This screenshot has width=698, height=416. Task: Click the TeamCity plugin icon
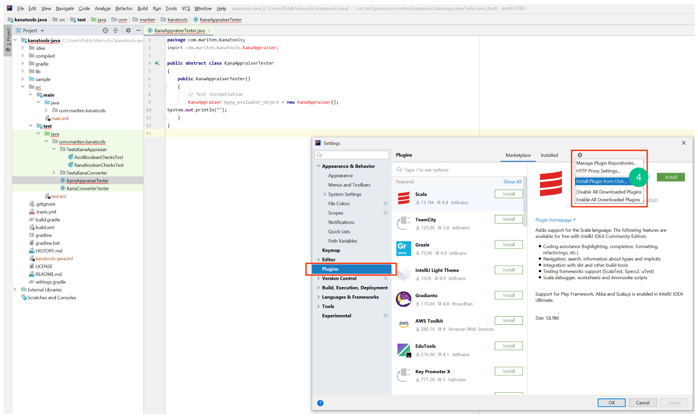[x=404, y=223]
